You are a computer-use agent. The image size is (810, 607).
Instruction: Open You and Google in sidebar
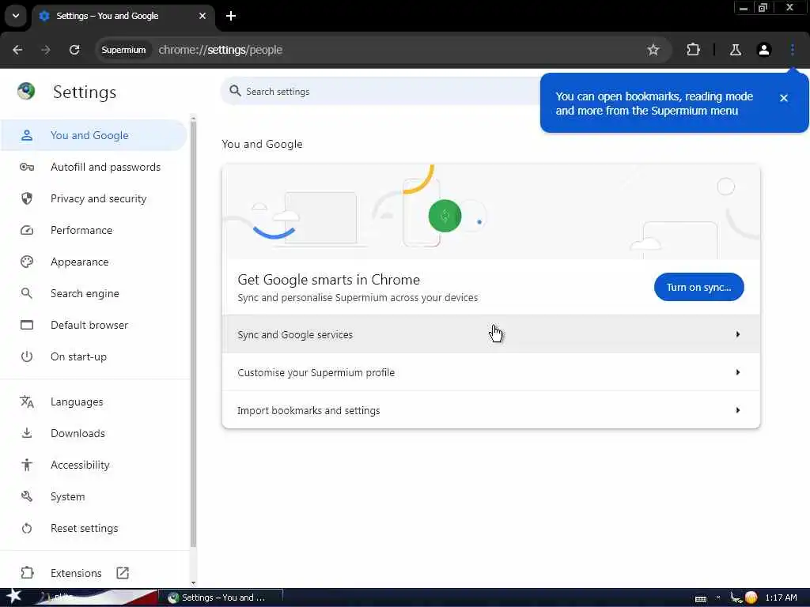tap(94, 135)
